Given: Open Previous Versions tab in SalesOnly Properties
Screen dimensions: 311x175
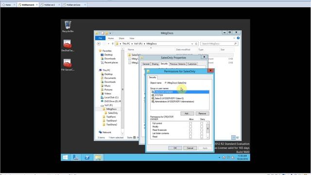Looking at the screenshot, I should [177, 64].
